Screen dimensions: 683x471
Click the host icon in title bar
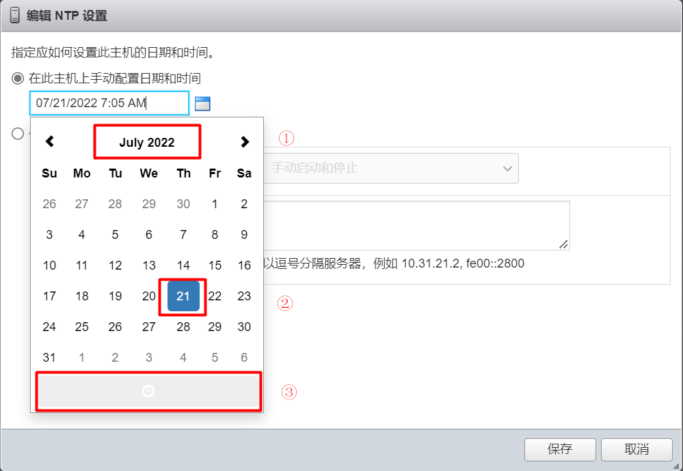[15, 16]
